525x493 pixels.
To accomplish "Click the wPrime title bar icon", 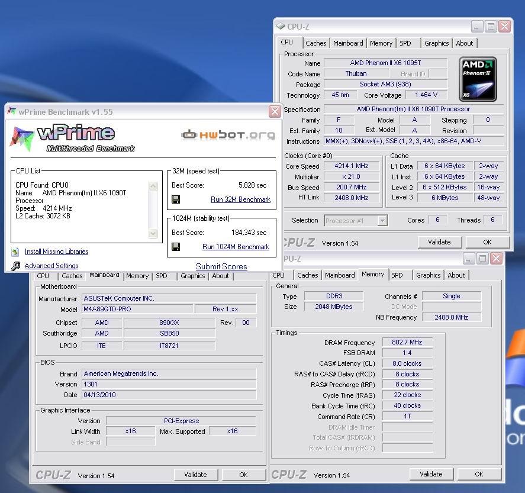I will 12,111.
